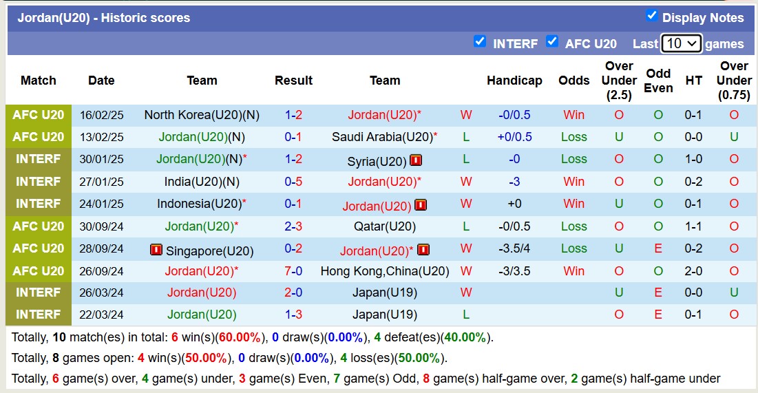
Task: Click the INTERF league label on 22/03/24 row
Action: tap(39, 315)
